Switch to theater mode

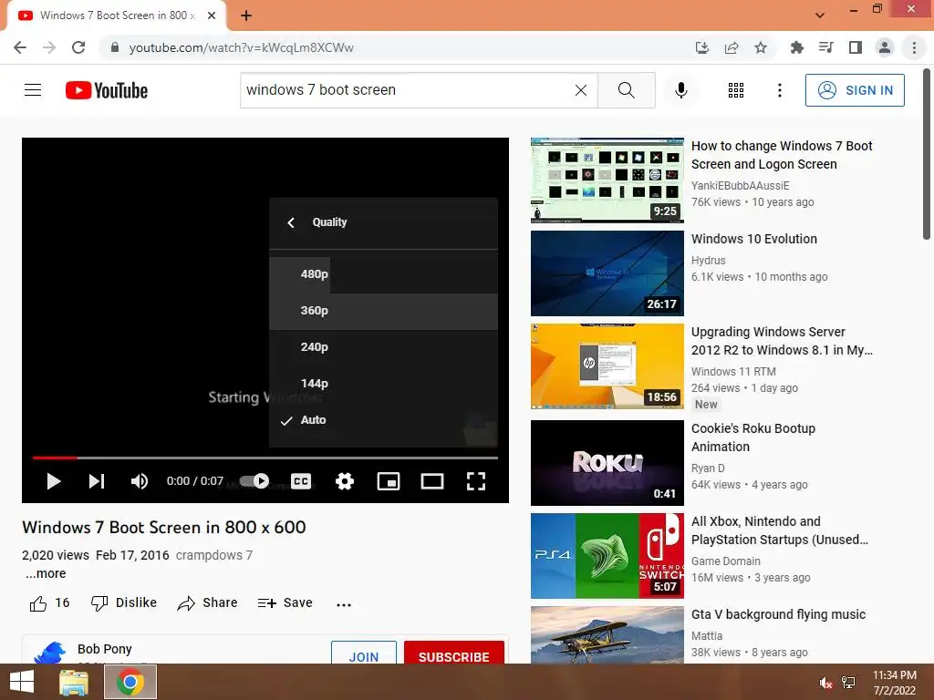click(x=431, y=481)
